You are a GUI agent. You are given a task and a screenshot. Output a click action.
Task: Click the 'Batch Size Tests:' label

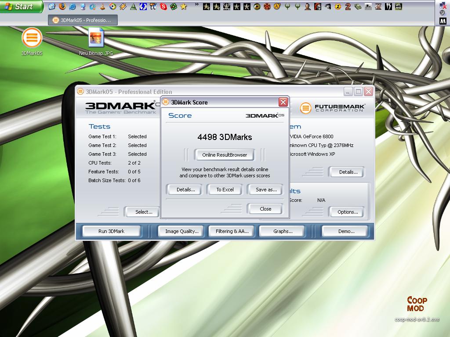point(107,180)
